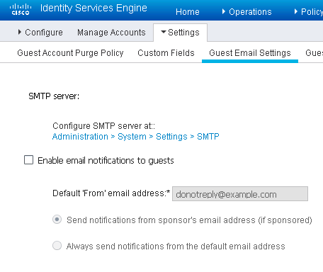Select Guest Email Settings tab
Screen dimensions: 323x272
[x=250, y=53]
